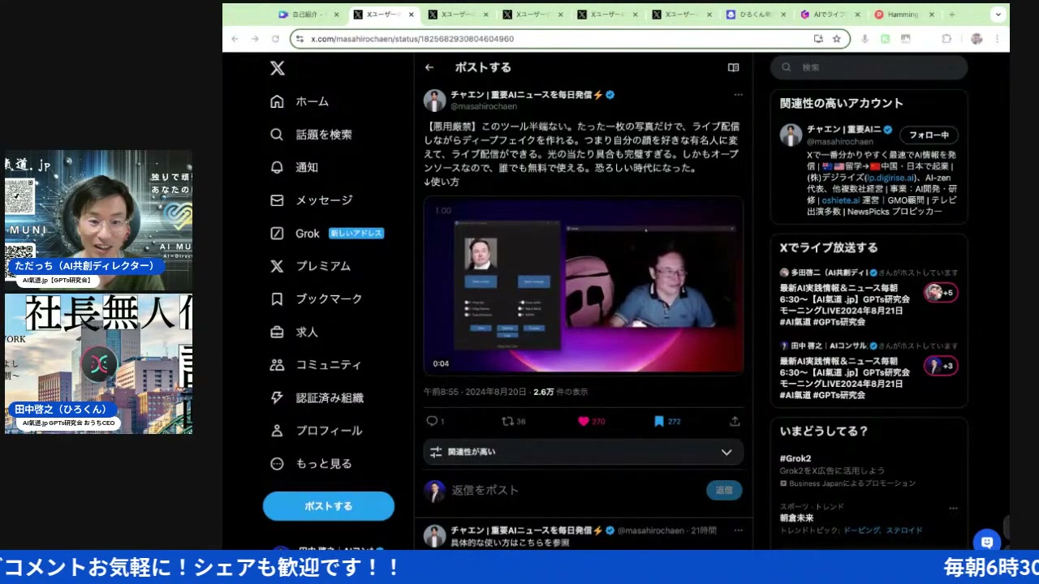Click the 朝倉未来 trend text
Screen dimensions: 1039x584
coord(796,517)
